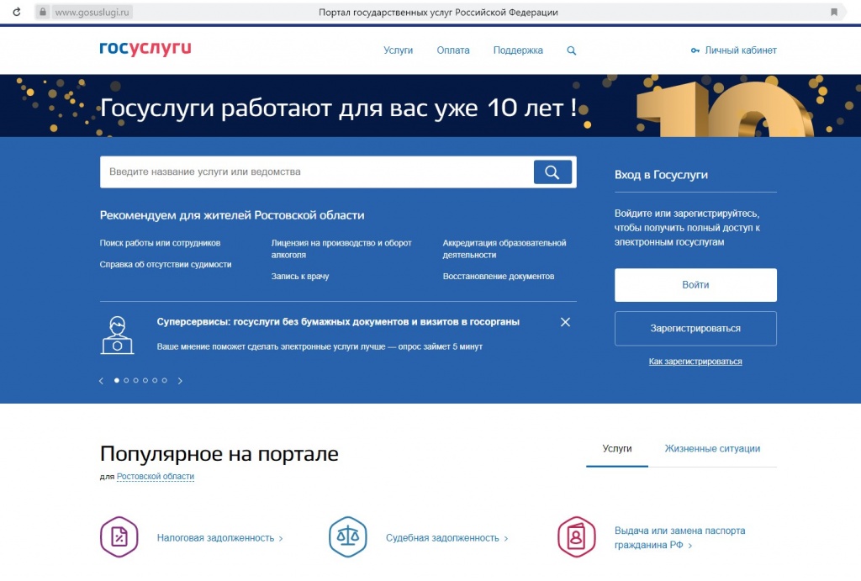Click the superservices operator icon
This screenshot has height=581, width=861.
pyautogui.click(x=118, y=334)
